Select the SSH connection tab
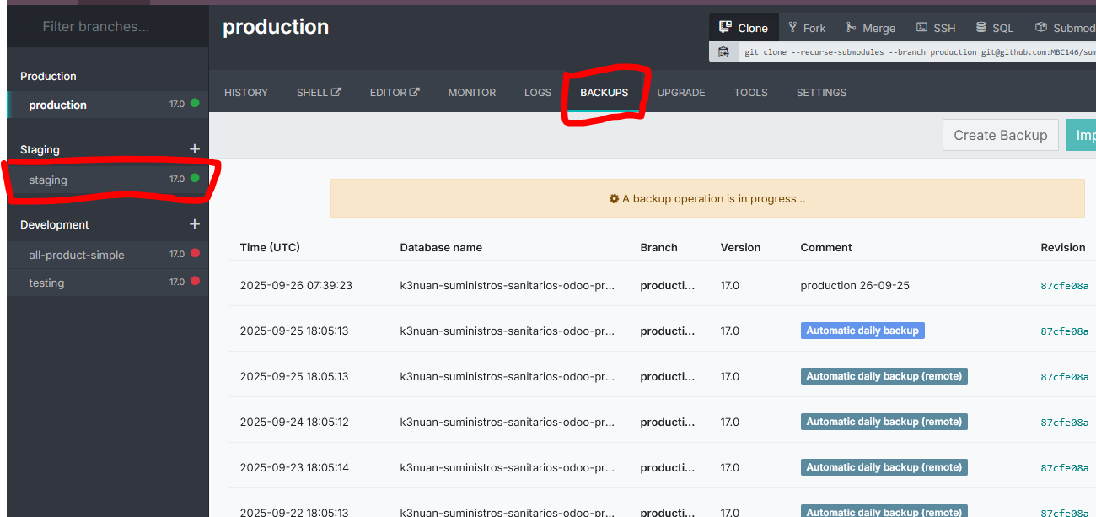The height and width of the screenshot is (517, 1096). pos(936,28)
